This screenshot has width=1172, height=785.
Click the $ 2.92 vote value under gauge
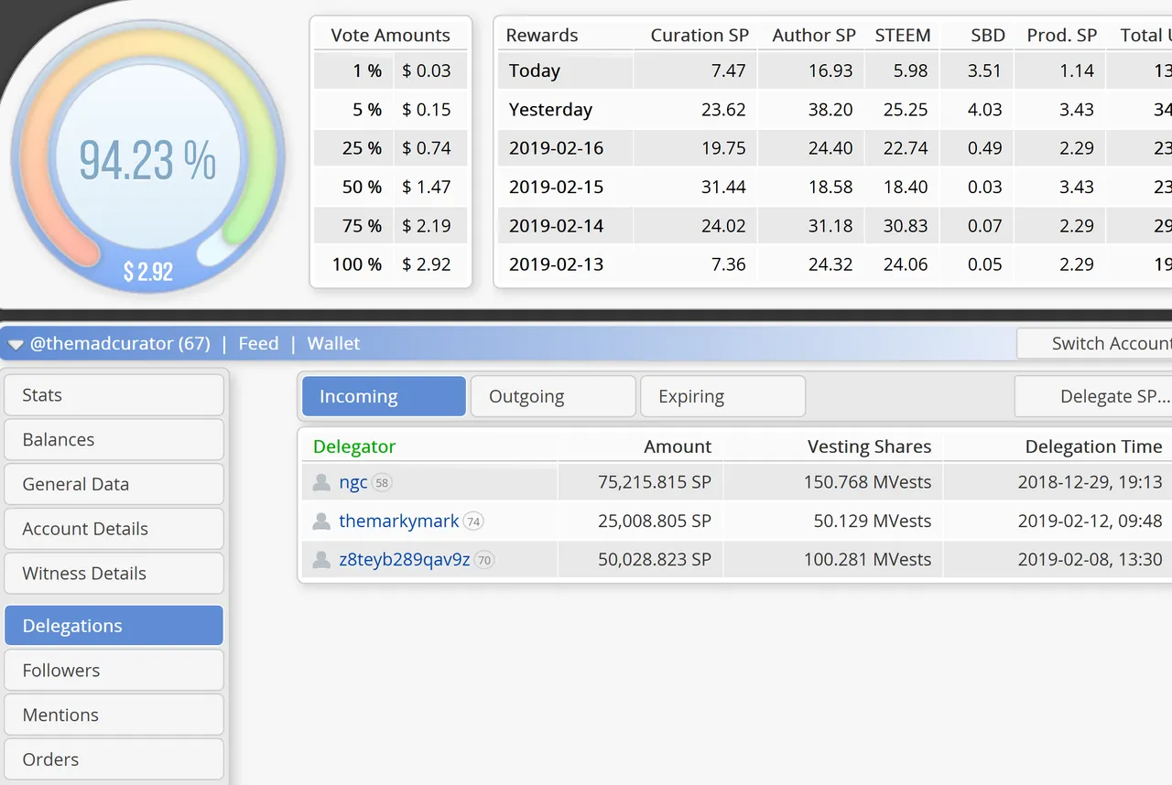pos(148,272)
